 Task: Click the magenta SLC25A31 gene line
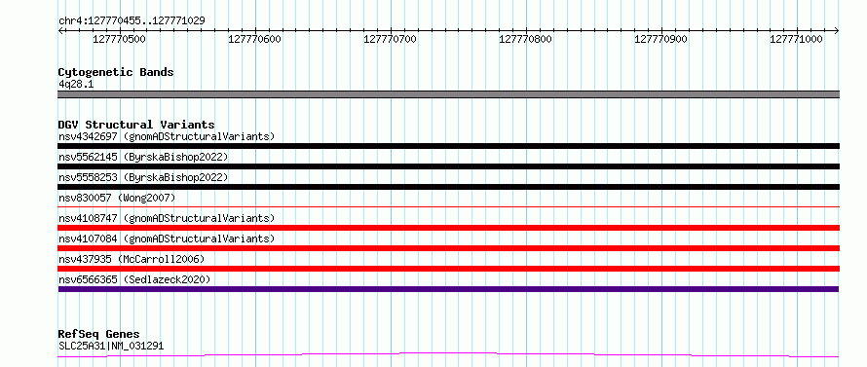click(x=448, y=354)
